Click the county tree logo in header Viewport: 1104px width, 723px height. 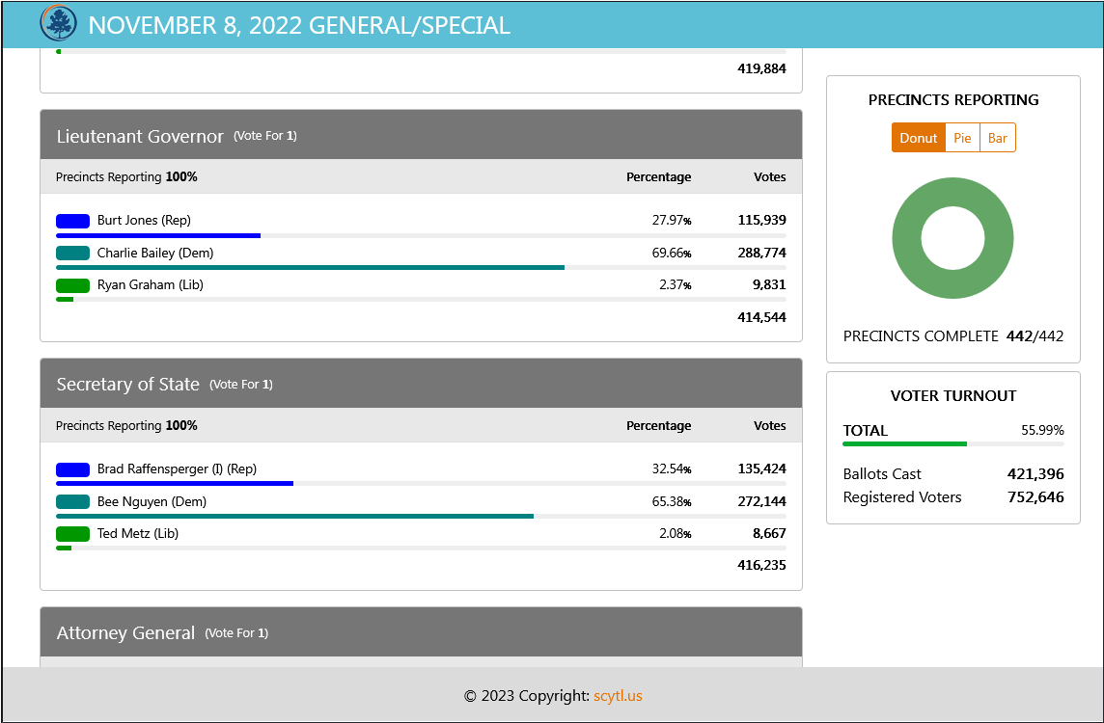[59, 23]
